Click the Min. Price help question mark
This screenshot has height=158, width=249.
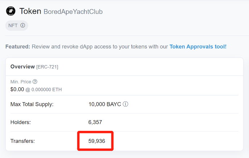pos(35,82)
